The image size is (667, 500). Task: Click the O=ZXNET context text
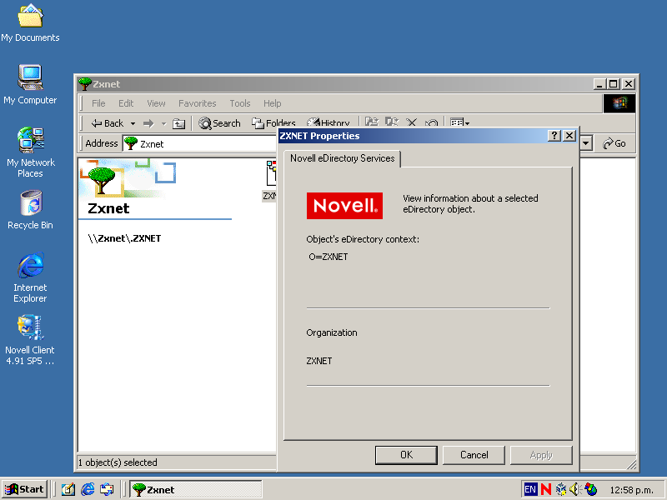point(328,257)
